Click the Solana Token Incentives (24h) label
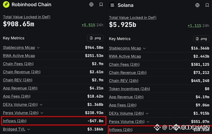The image size is (212, 134). pos(129,89)
